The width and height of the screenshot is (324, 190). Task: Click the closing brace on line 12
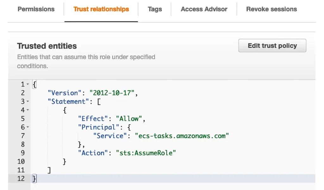pos(34,179)
